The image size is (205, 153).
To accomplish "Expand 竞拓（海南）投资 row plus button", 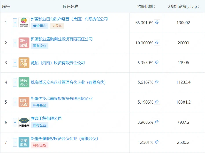I will [x=15, y=63].
